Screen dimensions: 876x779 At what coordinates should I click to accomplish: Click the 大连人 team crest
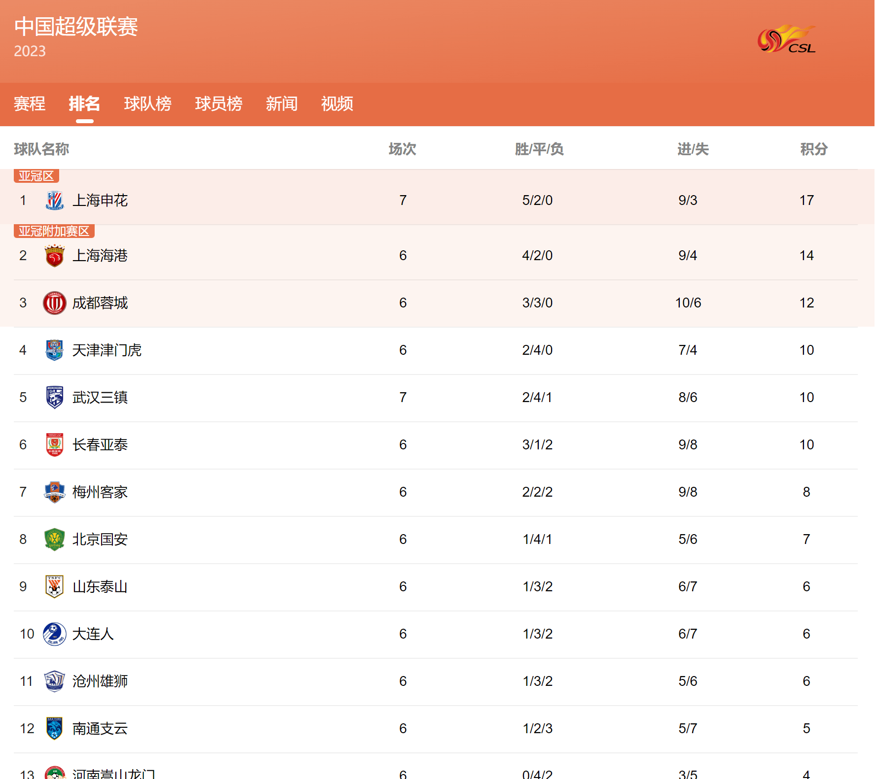tap(55, 634)
